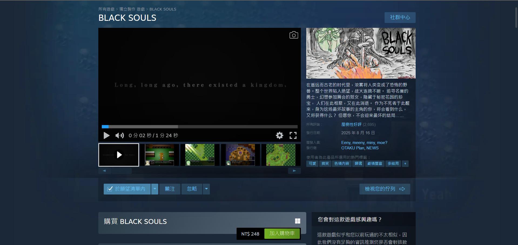The image size is (518, 245).
Task: Enter fullscreen video mode
Action: tap(293, 135)
